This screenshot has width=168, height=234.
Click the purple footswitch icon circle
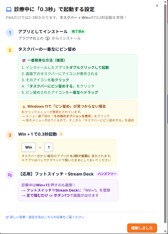click(10, 175)
